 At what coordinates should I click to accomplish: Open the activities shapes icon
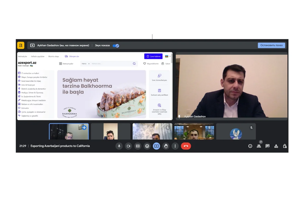point(276,146)
